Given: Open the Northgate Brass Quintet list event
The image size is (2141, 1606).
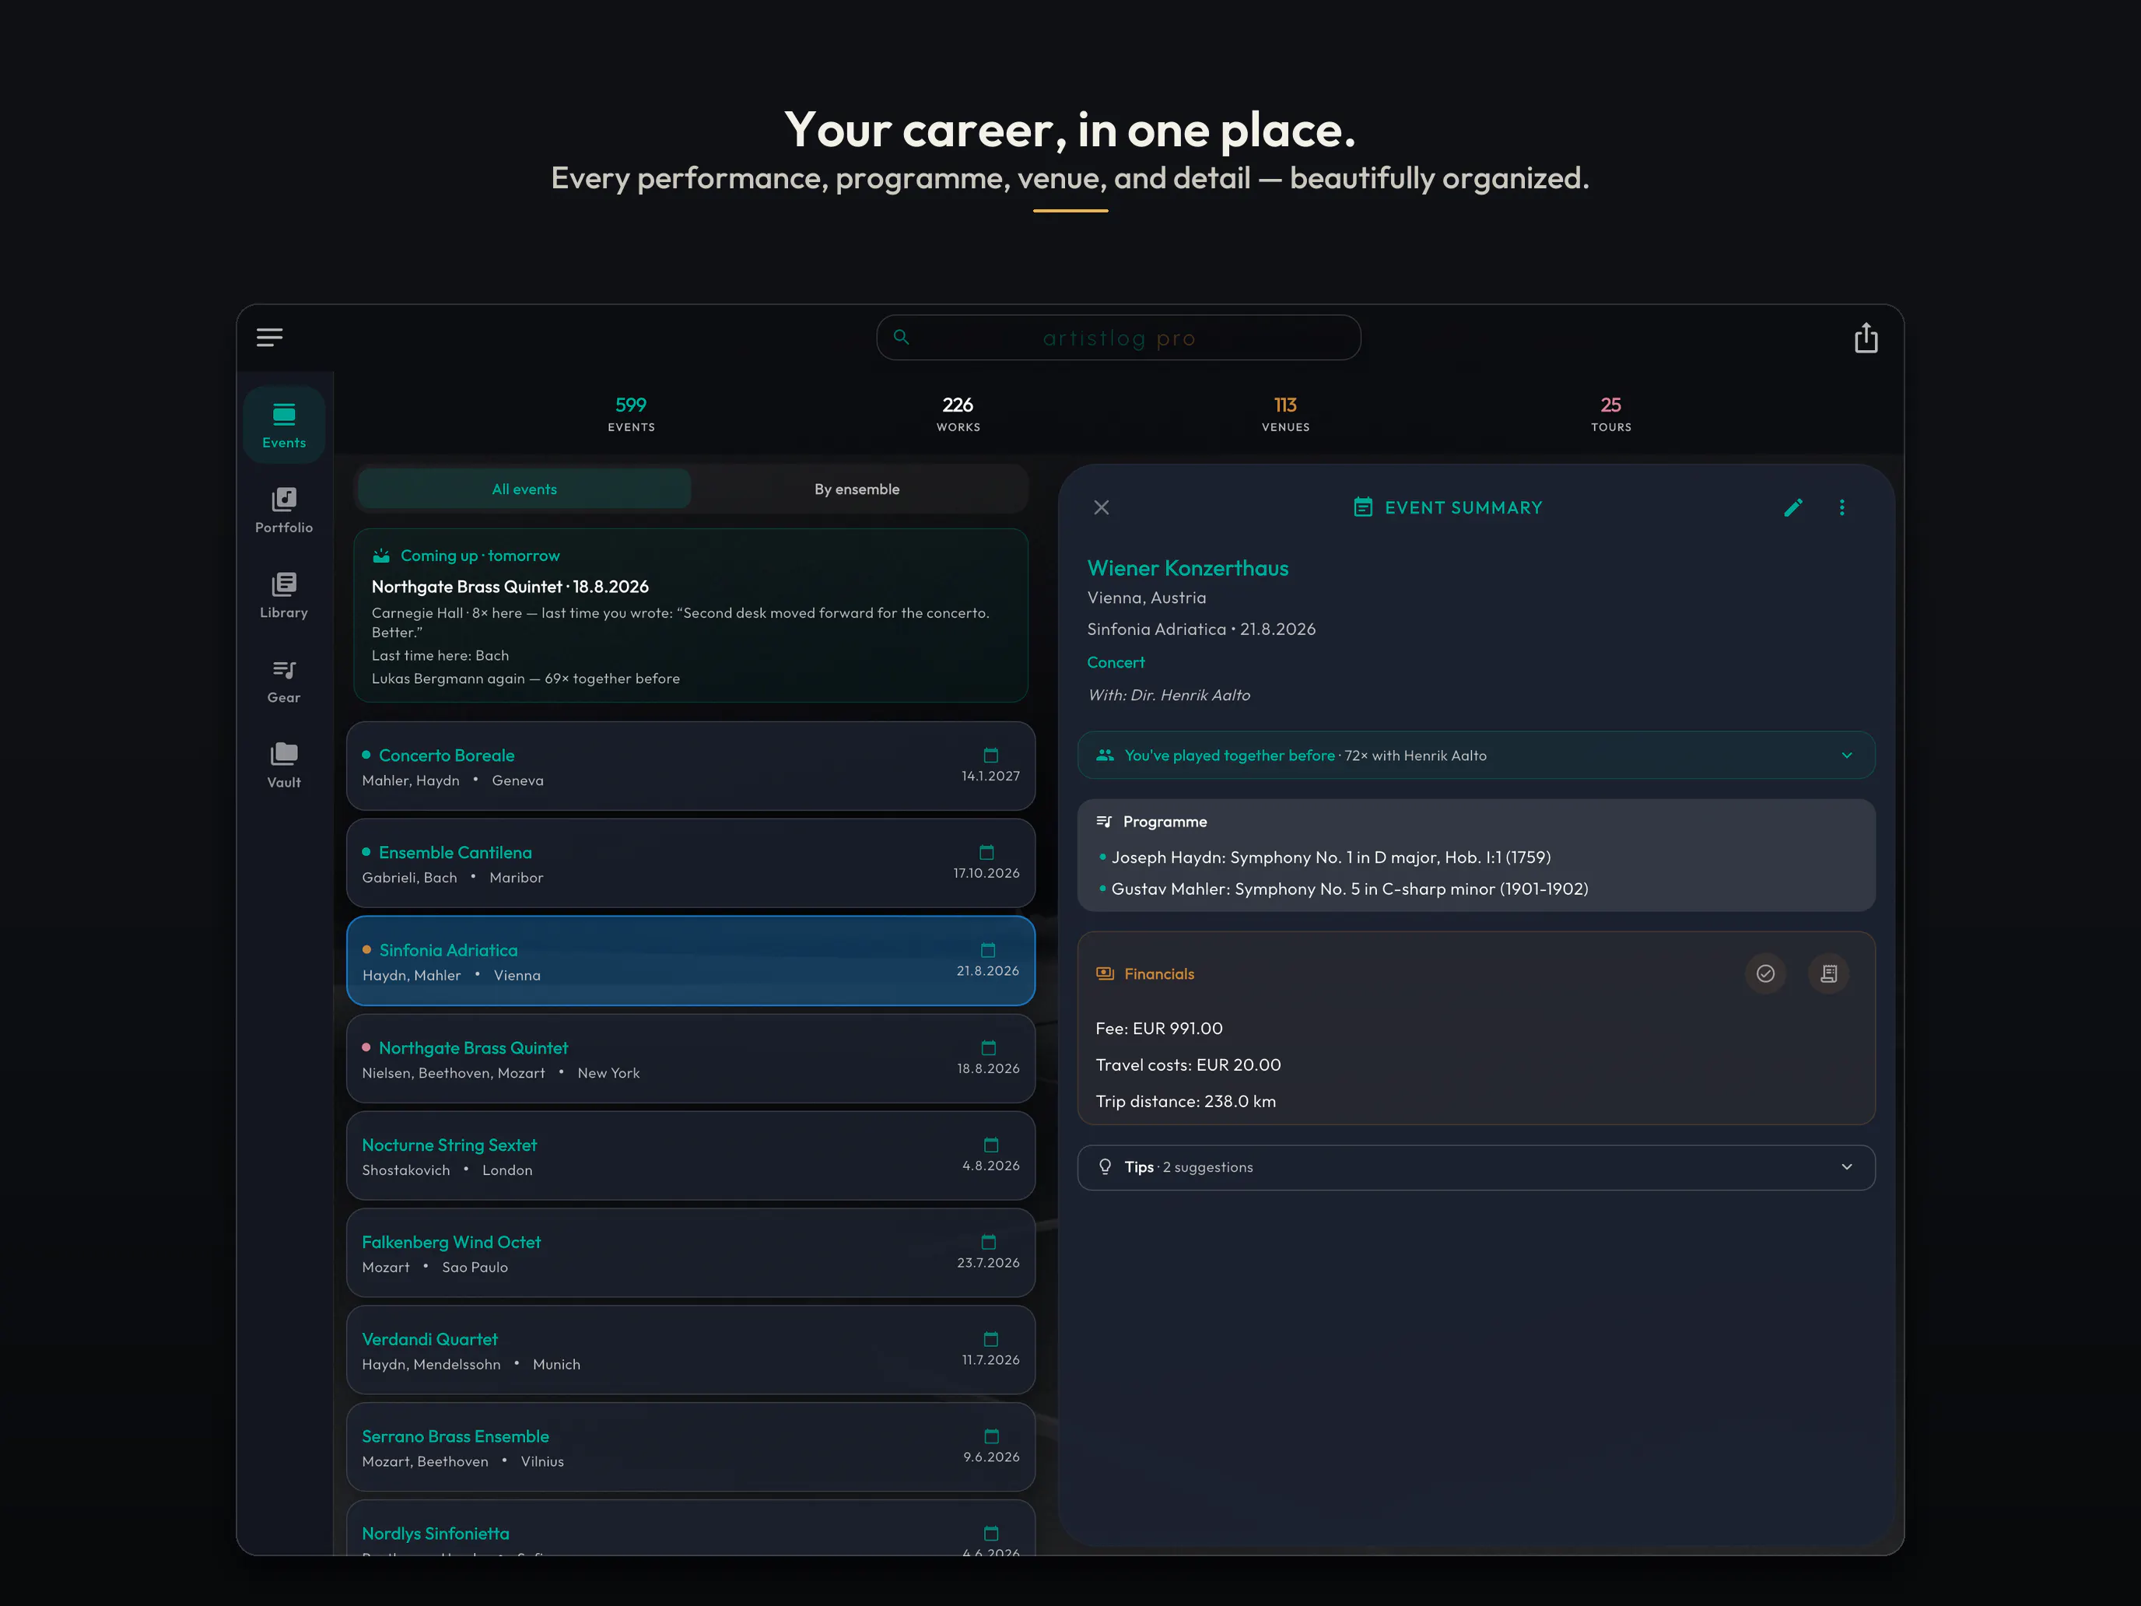Looking at the screenshot, I should tap(690, 1058).
